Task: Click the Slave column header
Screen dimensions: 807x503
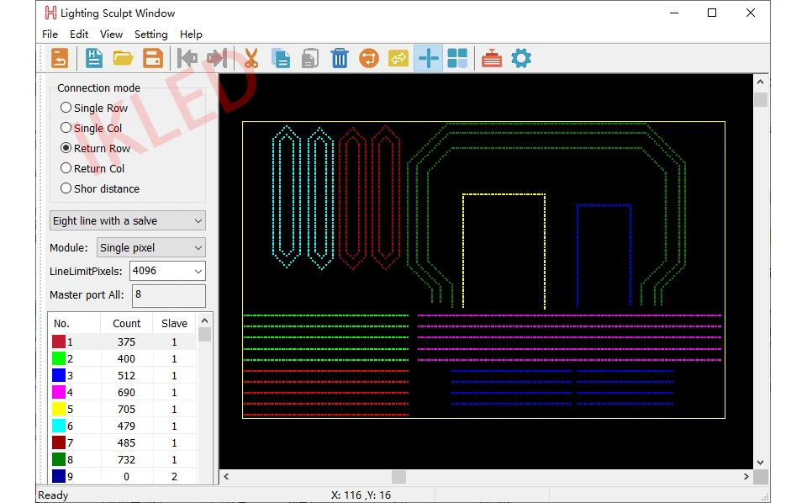Action: click(175, 323)
